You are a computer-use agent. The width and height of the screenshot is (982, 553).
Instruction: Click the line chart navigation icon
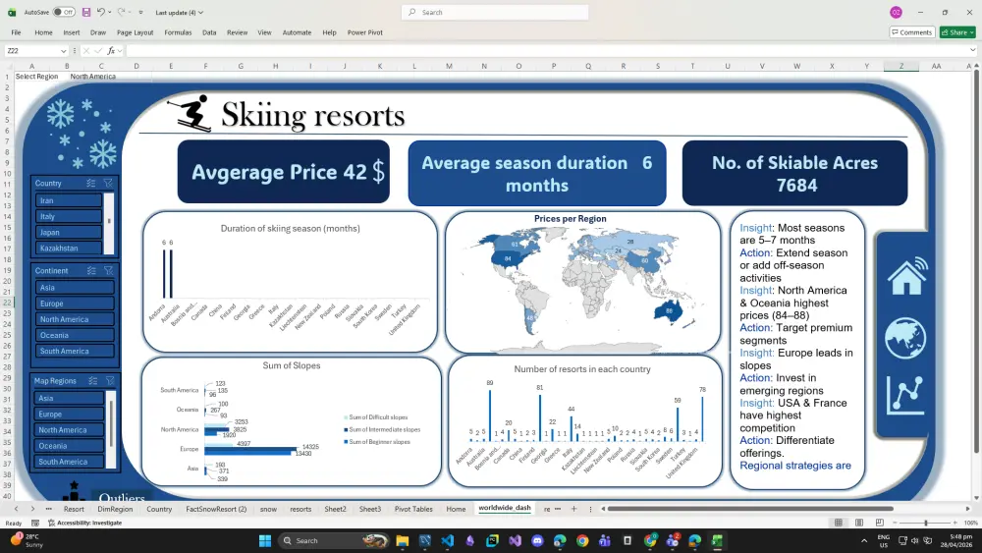point(905,395)
